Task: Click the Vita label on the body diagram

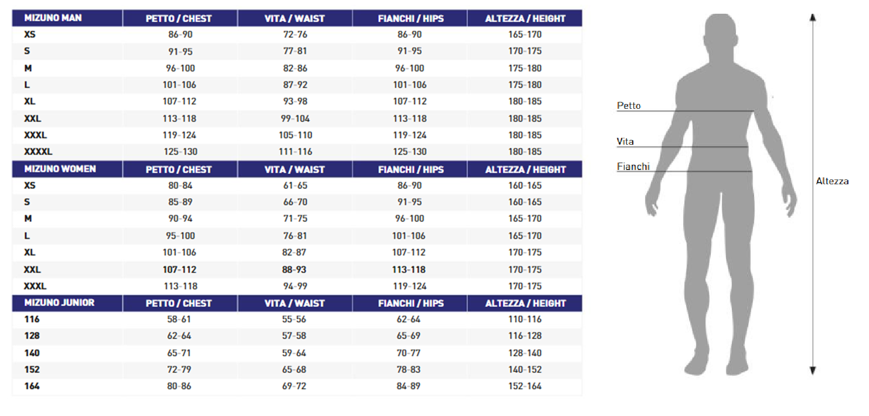Action: [x=625, y=141]
